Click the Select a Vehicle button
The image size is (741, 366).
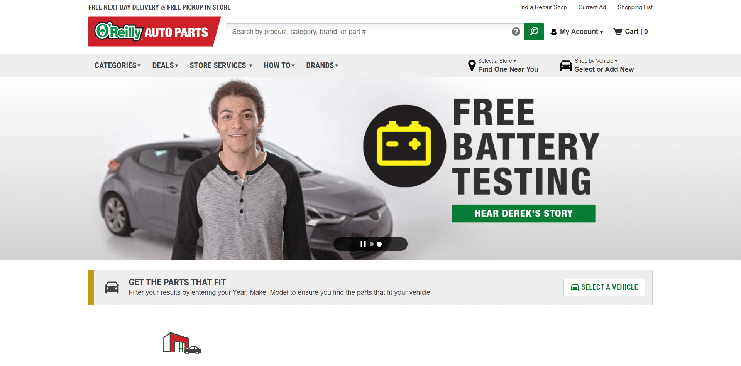point(604,287)
